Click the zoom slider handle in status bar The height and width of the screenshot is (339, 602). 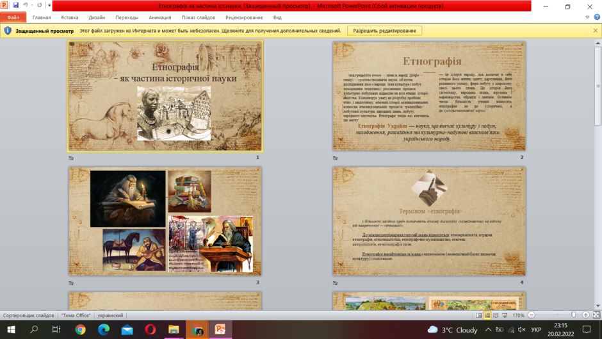(x=574, y=315)
